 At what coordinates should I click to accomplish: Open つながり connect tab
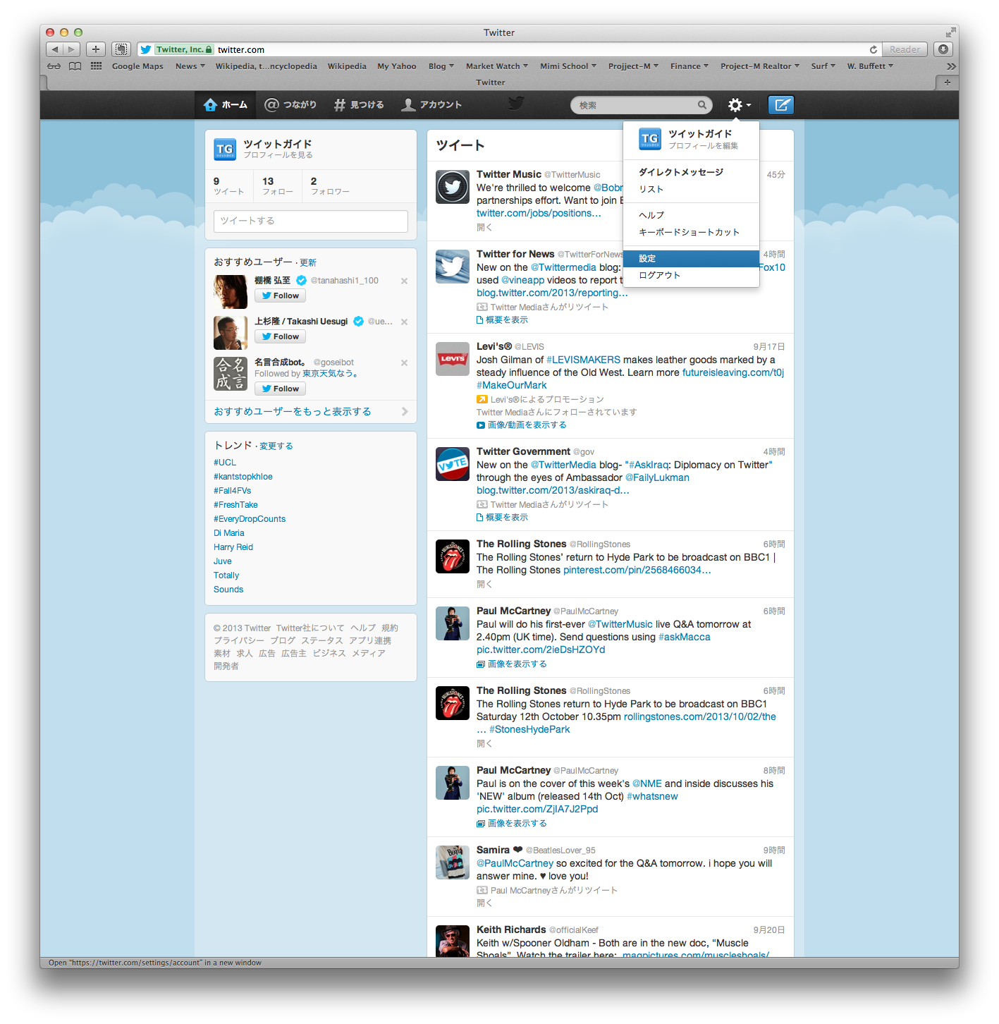290,105
